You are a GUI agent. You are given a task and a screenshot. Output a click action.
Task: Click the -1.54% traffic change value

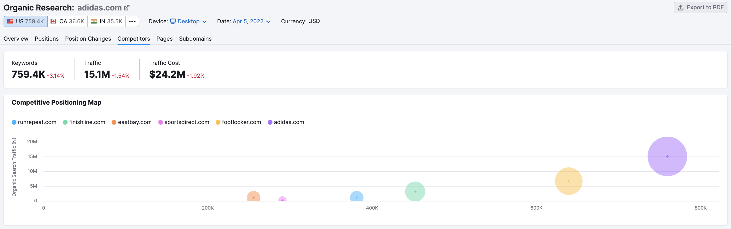[121, 76]
